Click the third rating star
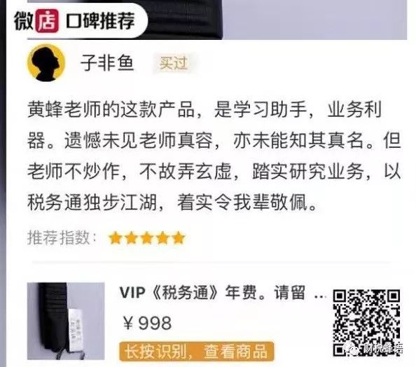This screenshot has height=367, width=416. point(147,237)
